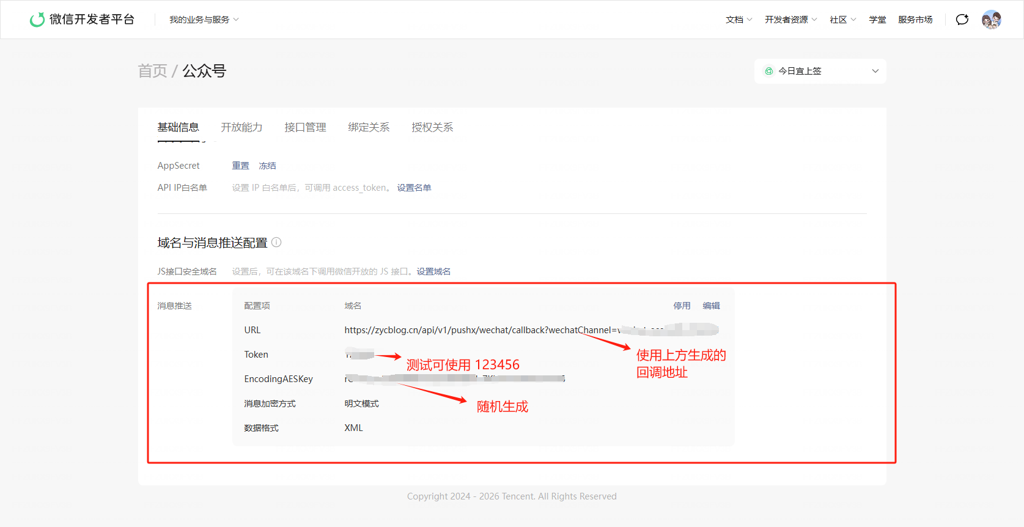Click the URL row label
Image resolution: width=1024 pixels, height=527 pixels.
tap(252, 330)
